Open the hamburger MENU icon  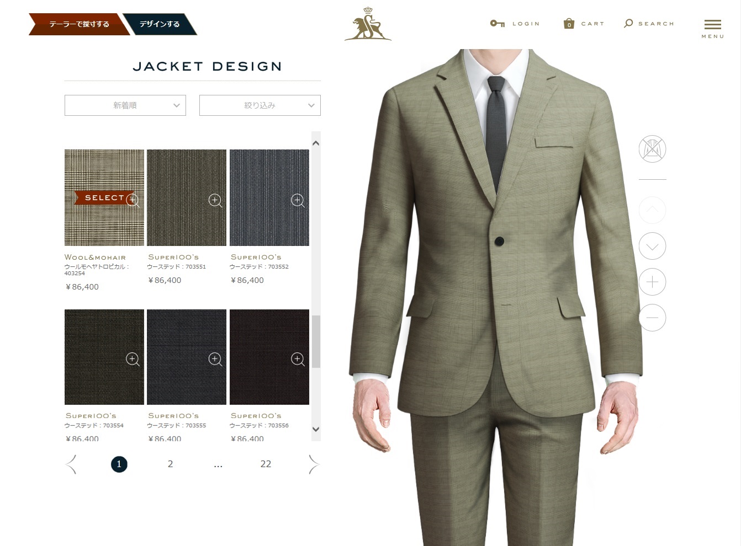[713, 25]
